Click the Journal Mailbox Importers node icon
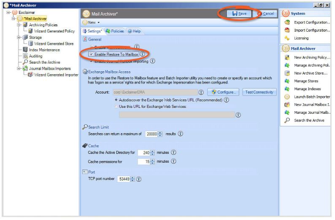Viewport: 335px width, 220px height. pos(25,69)
